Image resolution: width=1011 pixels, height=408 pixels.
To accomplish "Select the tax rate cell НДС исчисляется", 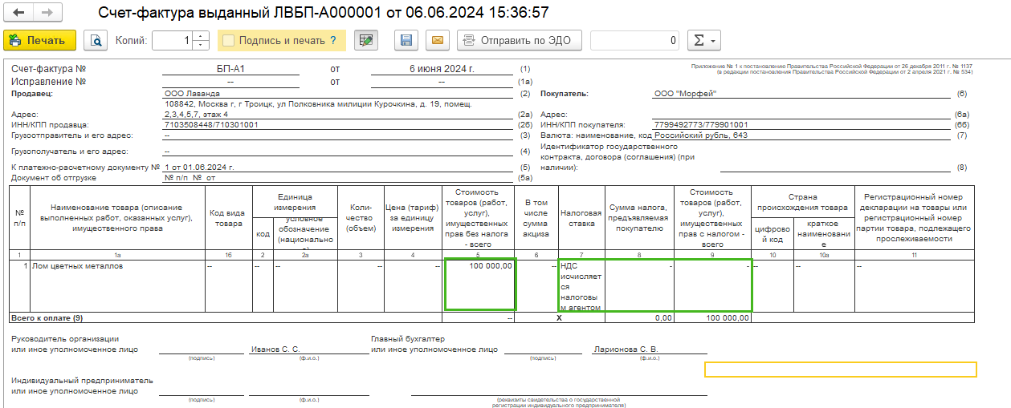I will click(582, 285).
